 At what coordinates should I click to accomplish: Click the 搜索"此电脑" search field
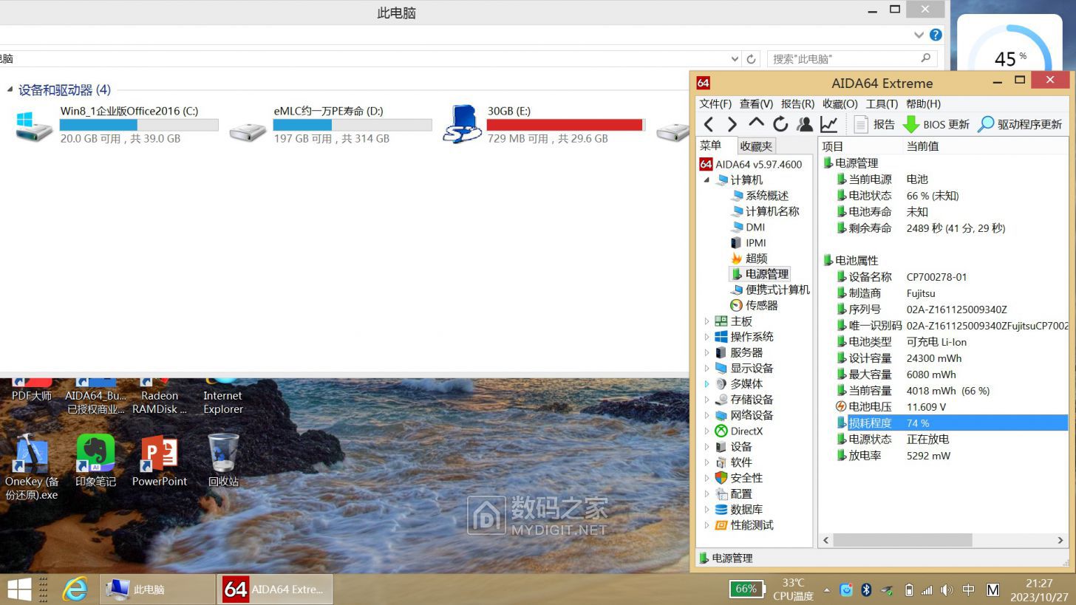(842, 58)
